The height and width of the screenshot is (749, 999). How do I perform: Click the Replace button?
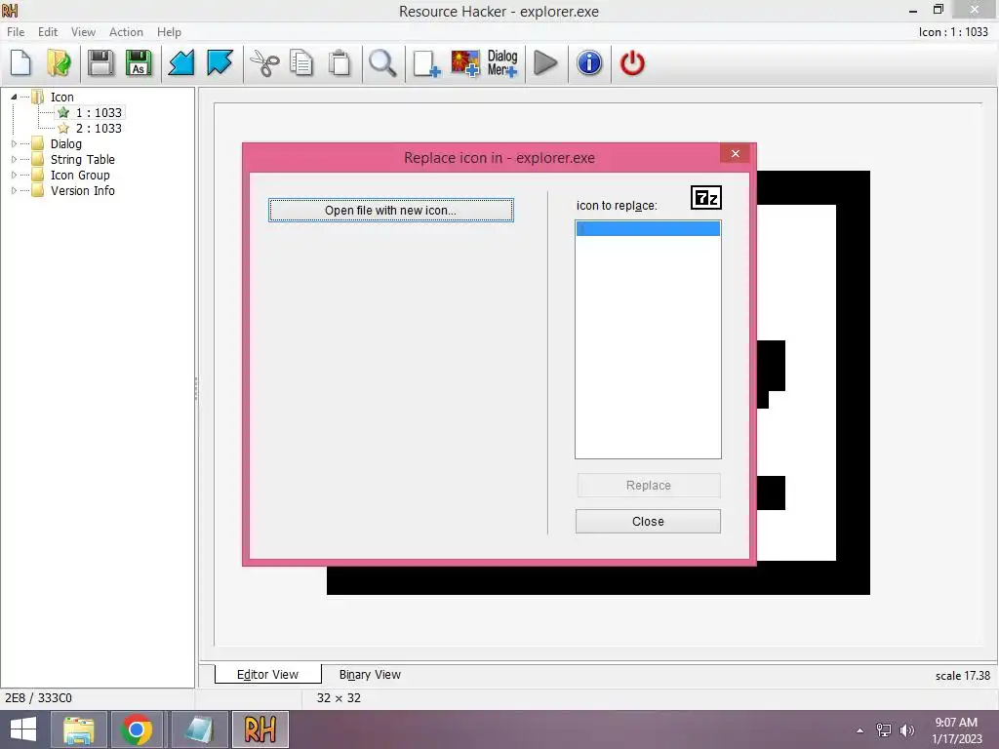(649, 486)
